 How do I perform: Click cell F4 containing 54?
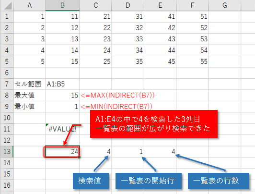click(x=193, y=50)
